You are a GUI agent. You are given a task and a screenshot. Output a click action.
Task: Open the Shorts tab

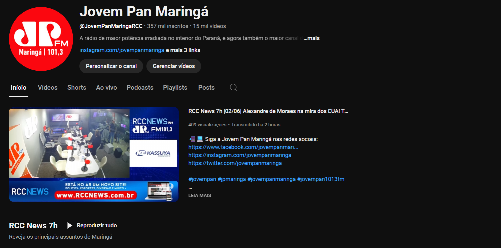pos(77,88)
